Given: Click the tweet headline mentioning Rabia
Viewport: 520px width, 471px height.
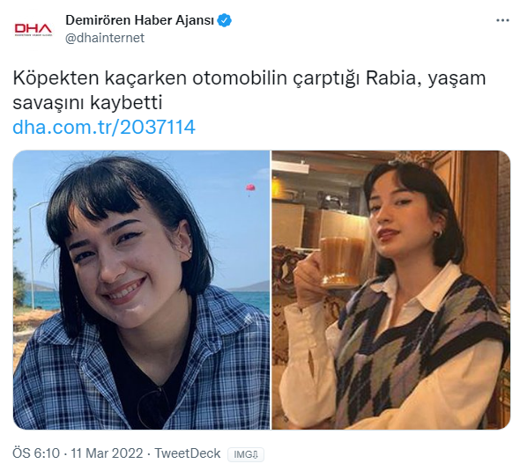Looking at the screenshot, I should [249, 91].
